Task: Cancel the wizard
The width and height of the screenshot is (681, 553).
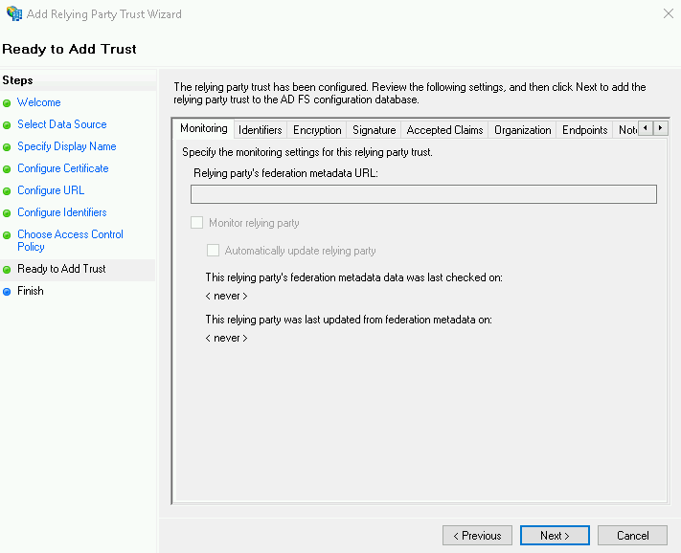Action: 632,536
